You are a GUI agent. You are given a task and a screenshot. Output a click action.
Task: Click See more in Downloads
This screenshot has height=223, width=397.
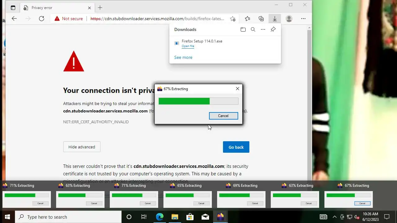pyautogui.click(x=183, y=57)
